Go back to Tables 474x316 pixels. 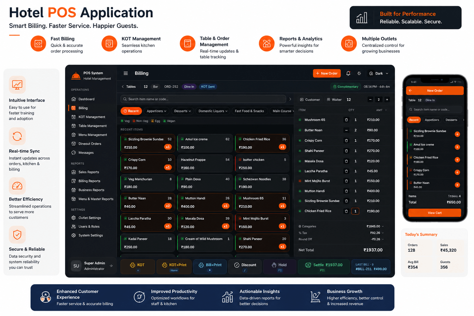point(129,87)
